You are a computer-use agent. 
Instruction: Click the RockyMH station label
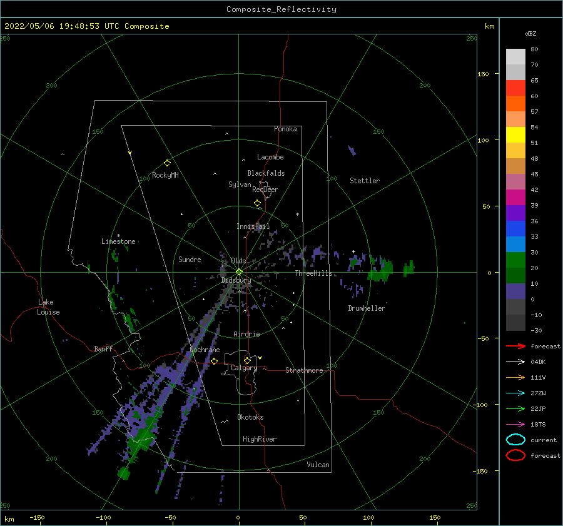click(165, 175)
